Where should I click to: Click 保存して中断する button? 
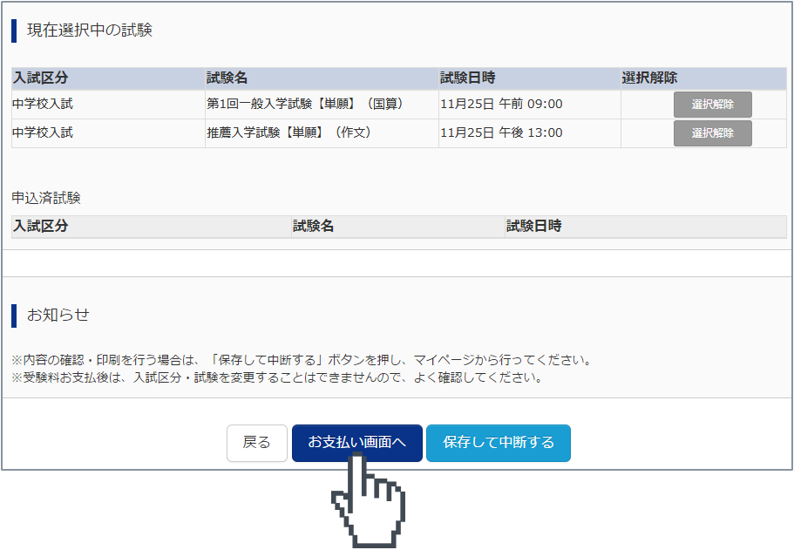pos(499,443)
